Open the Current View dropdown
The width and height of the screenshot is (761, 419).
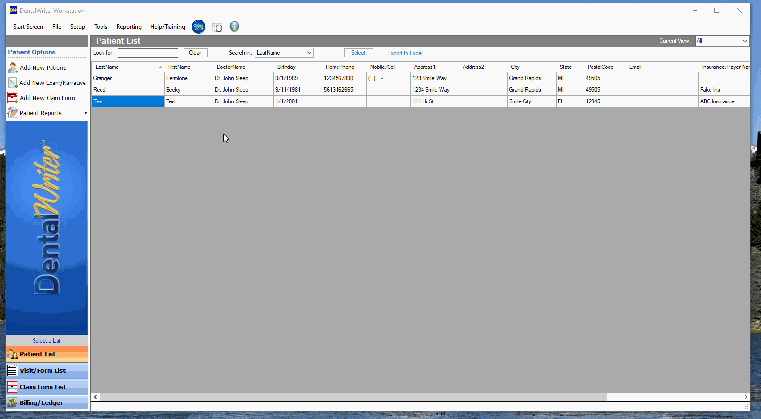coord(722,41)
